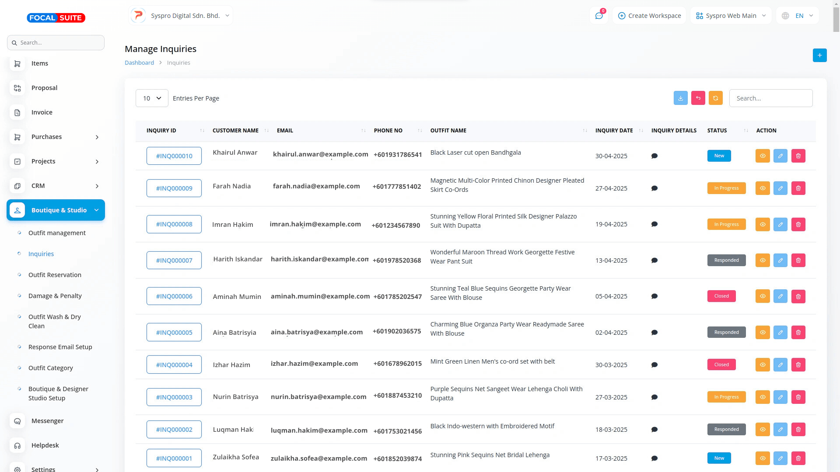Go to Dashboard breadcrumb link
Viewport: 840px width, 472px height.
click(x=139, y=62)
